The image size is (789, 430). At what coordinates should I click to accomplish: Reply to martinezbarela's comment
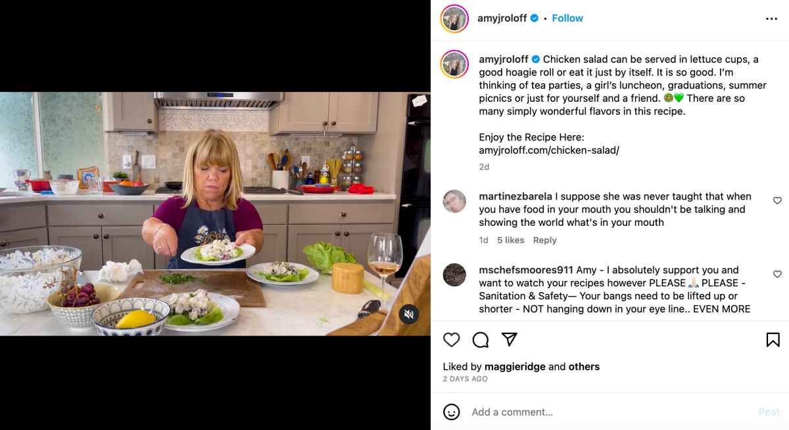[x=545, y=240]
